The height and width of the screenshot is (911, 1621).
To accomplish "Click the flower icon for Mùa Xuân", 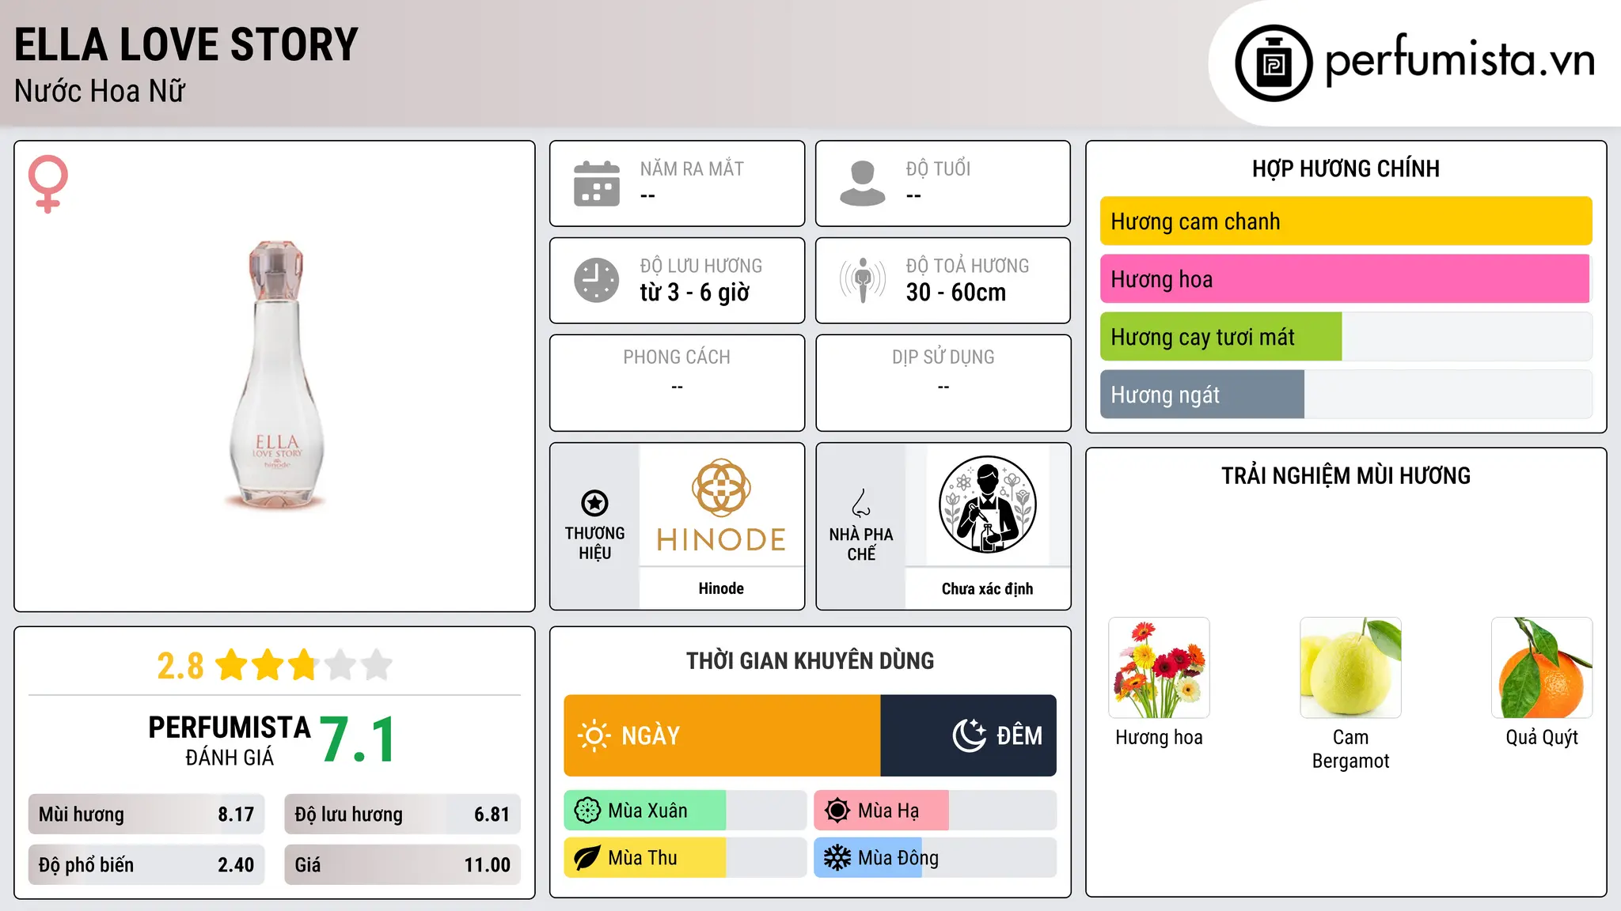I will tap(587, 811).
